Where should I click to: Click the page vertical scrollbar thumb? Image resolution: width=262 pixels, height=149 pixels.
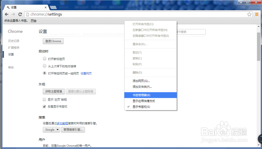[x=259, y=47]
